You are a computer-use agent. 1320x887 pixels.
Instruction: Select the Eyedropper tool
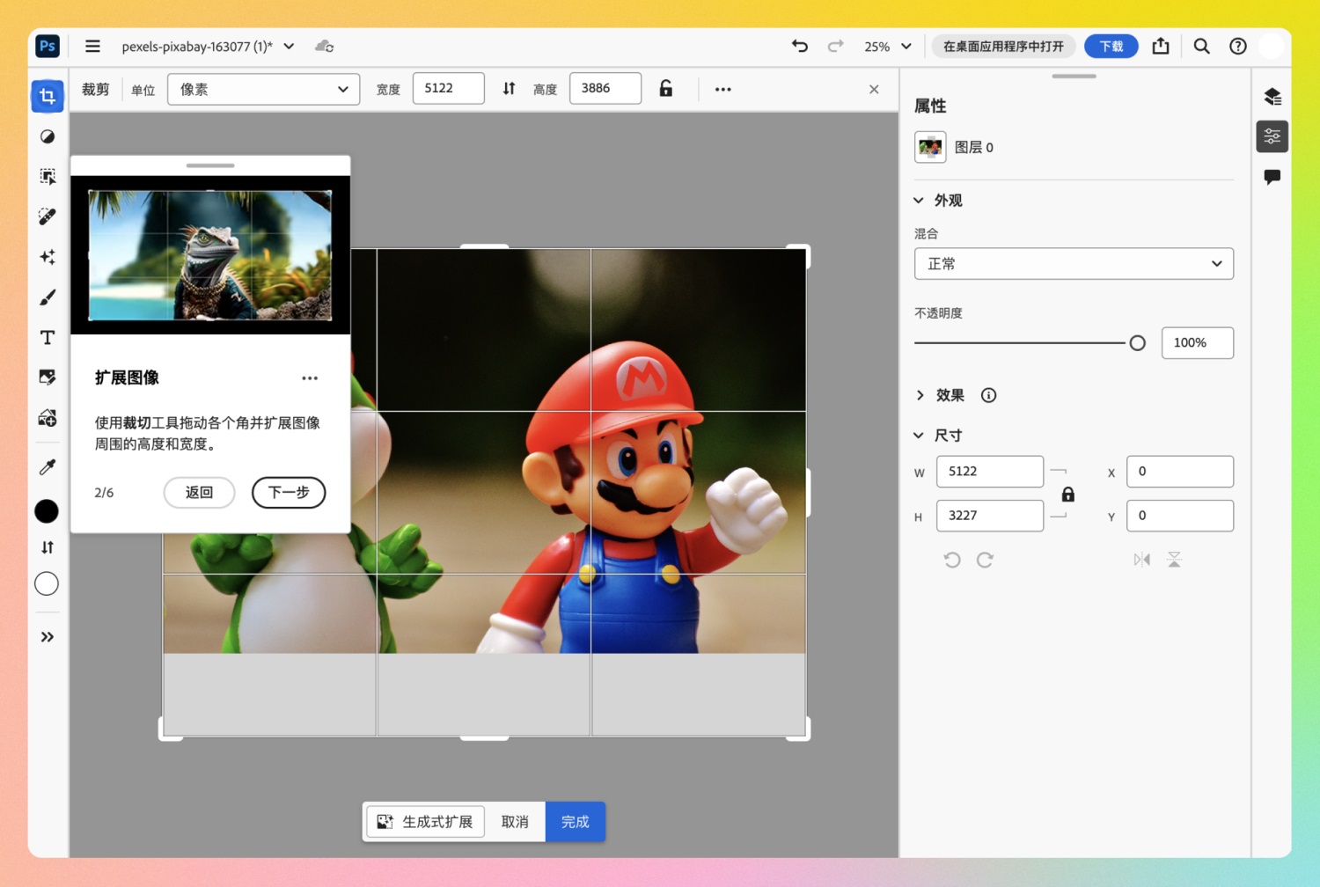(48, 467)
